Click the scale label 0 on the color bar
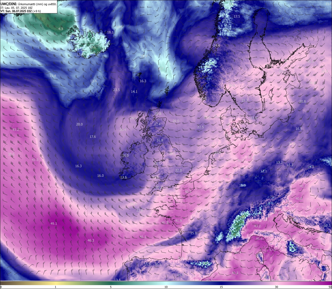The width and height of the screenshot is (332, 289). point(1,287)
